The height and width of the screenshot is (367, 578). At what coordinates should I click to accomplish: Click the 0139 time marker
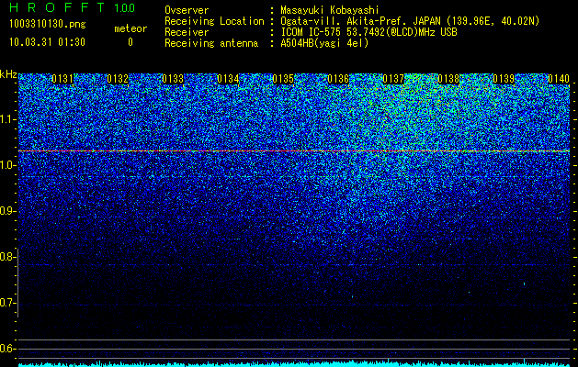pyautogui.click(x=504, y=79)
